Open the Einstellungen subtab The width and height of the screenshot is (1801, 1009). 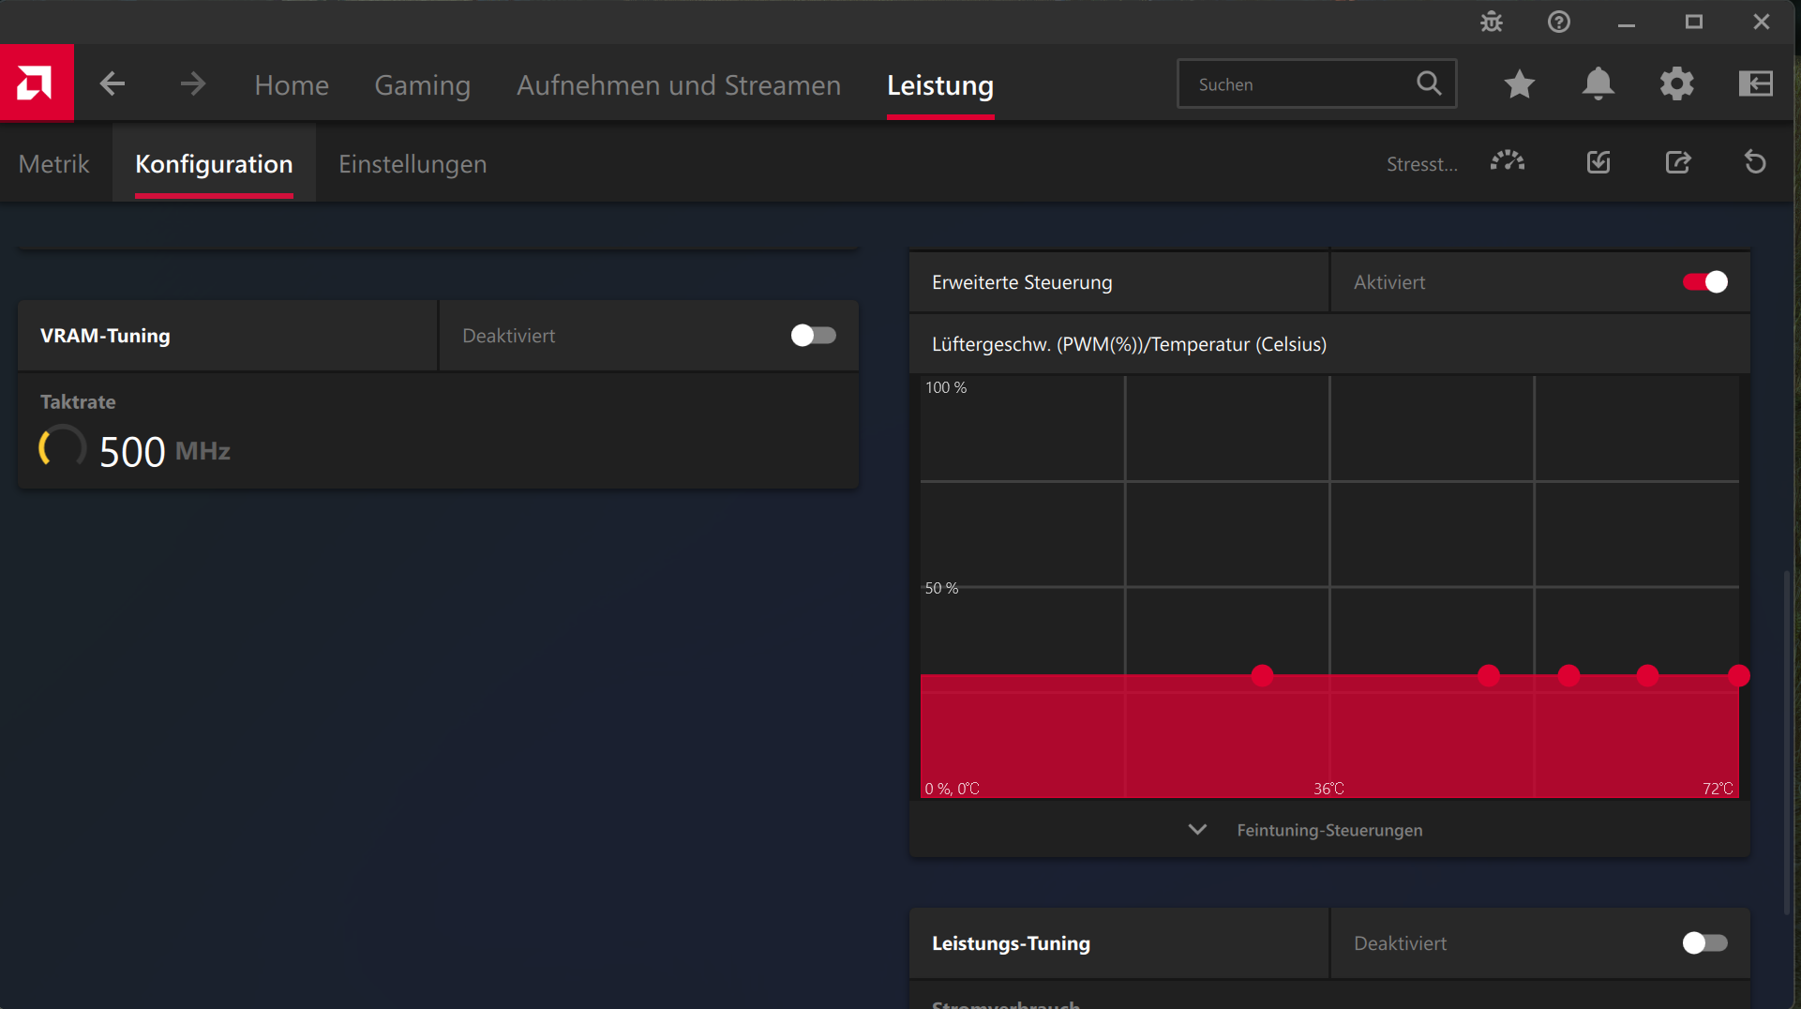(413, 164)
